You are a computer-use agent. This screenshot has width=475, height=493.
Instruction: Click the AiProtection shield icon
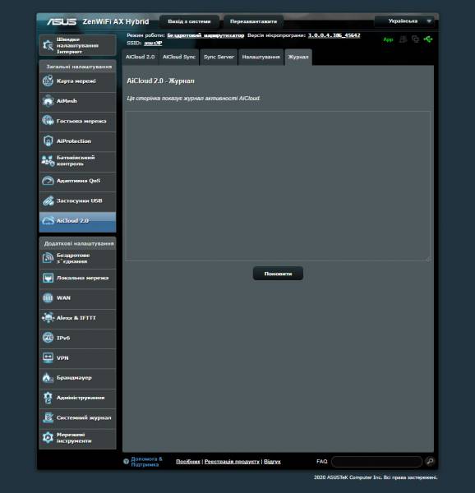click(48, 141)
